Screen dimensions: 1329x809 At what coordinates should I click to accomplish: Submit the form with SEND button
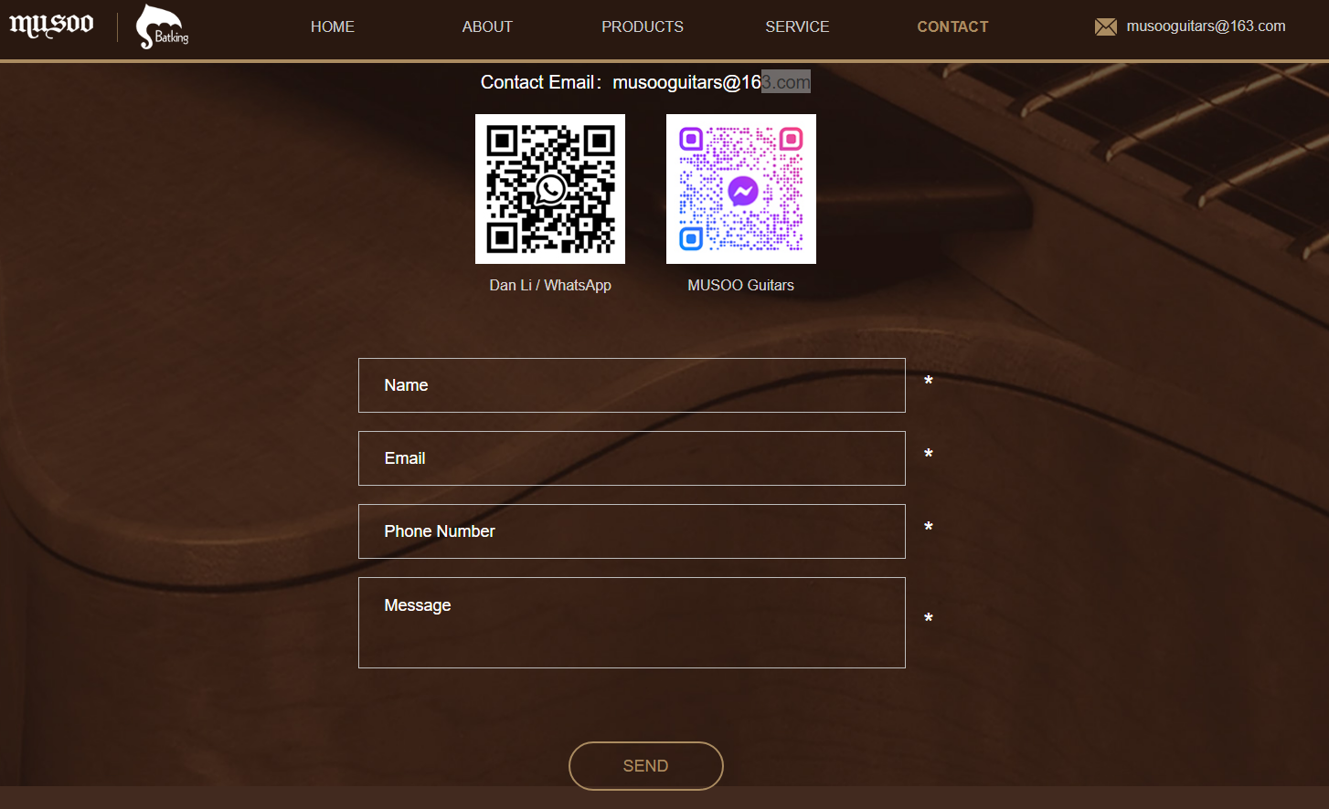[x=646, y=766]
